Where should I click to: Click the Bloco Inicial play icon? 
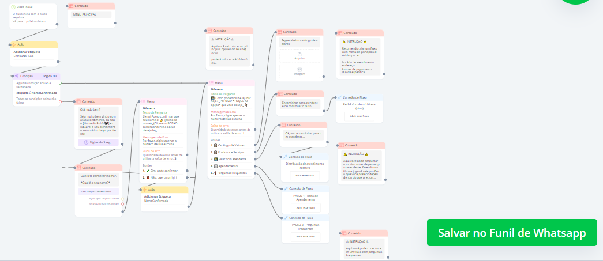[x=13, y=7]
